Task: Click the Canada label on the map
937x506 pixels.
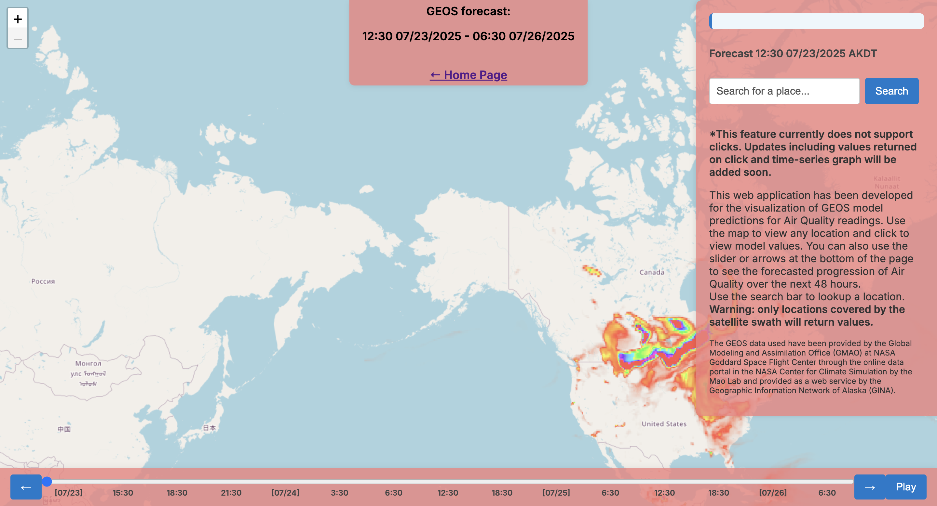Action: coord(652,272)
